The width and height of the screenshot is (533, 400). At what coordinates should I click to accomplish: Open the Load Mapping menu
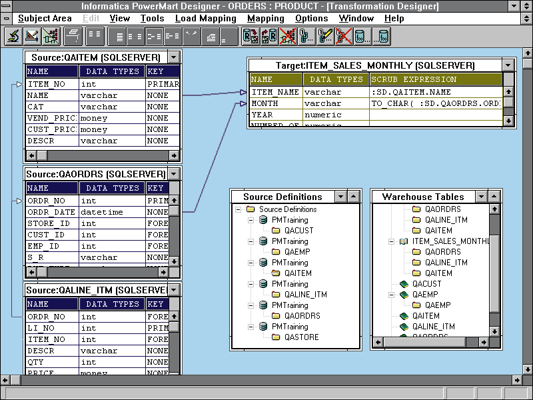(x=206, y=19)
